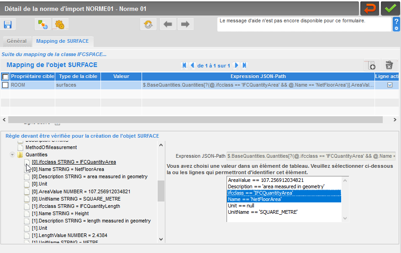Select '[0].ifcclass STRING = IFCQuantityArea' tree row
This screenshot has width=401, height=253.
tap(74, 162)
